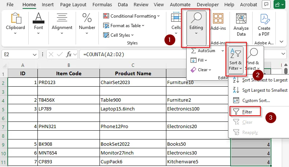This screenshot has width=289, height=167.
Task: Open the Clipboard group
Action: (15, 23)
